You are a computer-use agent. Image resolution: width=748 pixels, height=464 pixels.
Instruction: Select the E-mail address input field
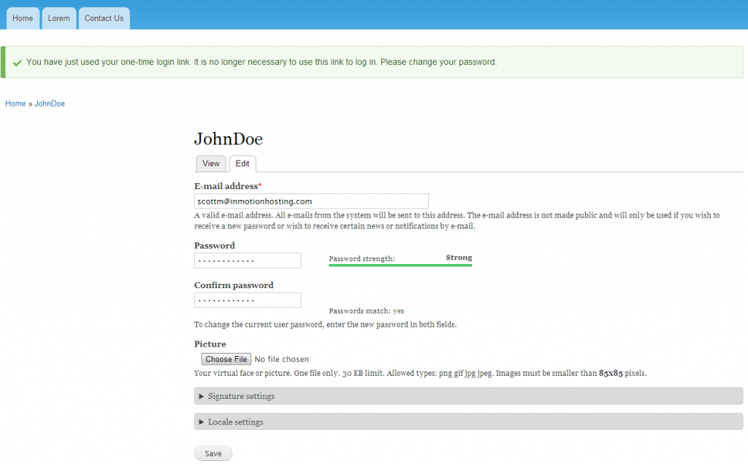click(x=311, y=201)
